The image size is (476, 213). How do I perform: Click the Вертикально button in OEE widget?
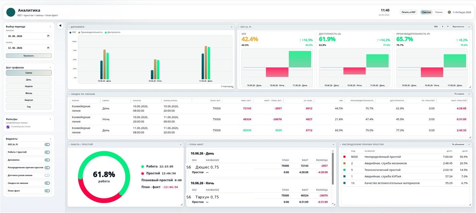(x=458, y=26)
